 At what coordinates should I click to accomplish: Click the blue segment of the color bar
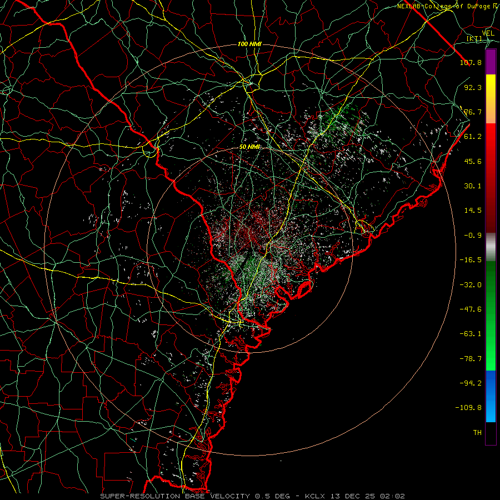pos(491,396)
